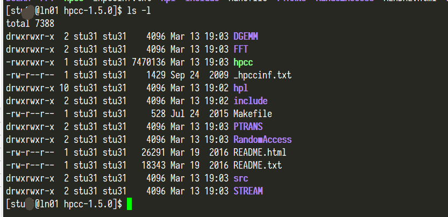Image resolution: width=448 pixels, height=217 pixels.
Task: Click the FFT directory entry
Action: 241,49
